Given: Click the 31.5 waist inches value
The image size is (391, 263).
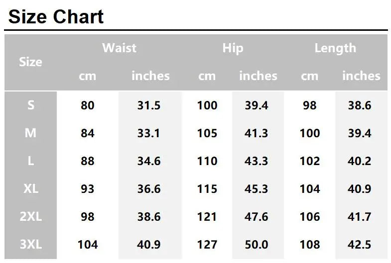Looking at the screenshot, I should (148, 105).
